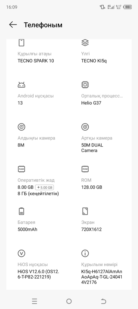Tap the screen resolution icon above Экран

pos(85,211)
